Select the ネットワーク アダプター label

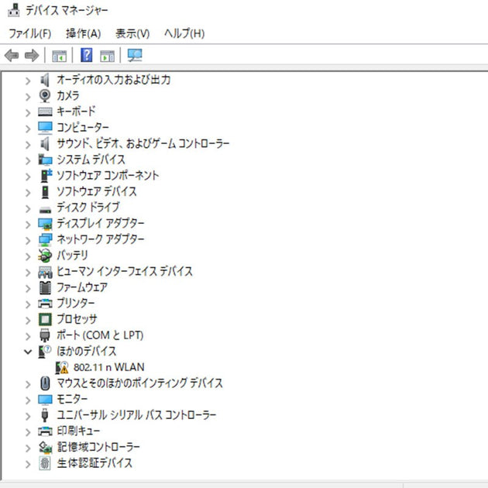coord(101,239)
